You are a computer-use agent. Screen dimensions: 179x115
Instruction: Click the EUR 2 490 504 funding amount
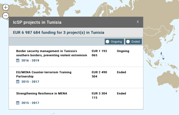(x=99, y=74)
